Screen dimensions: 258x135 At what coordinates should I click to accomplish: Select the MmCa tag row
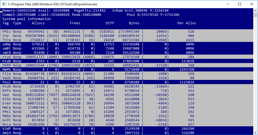coord(127,108)
